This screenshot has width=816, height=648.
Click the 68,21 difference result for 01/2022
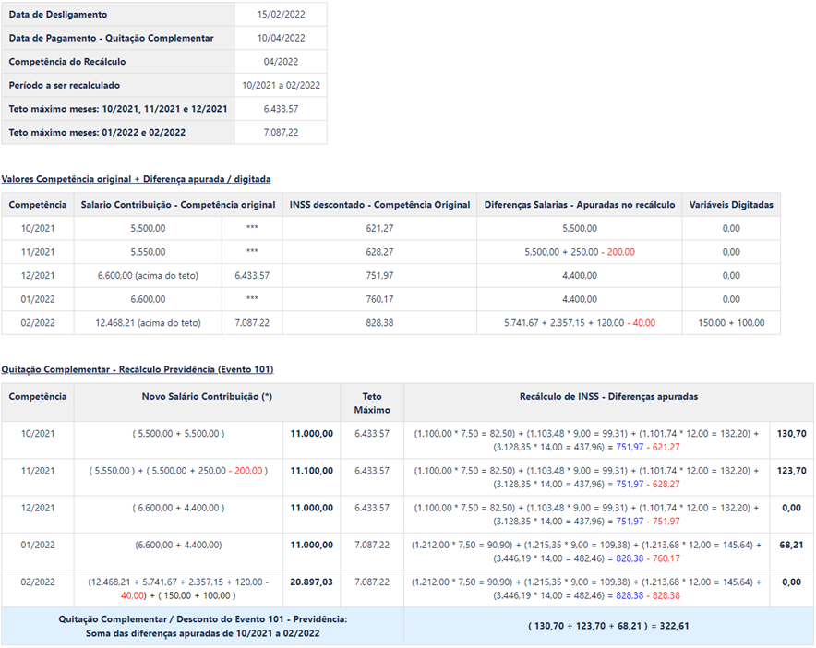[x=792, y=545]
